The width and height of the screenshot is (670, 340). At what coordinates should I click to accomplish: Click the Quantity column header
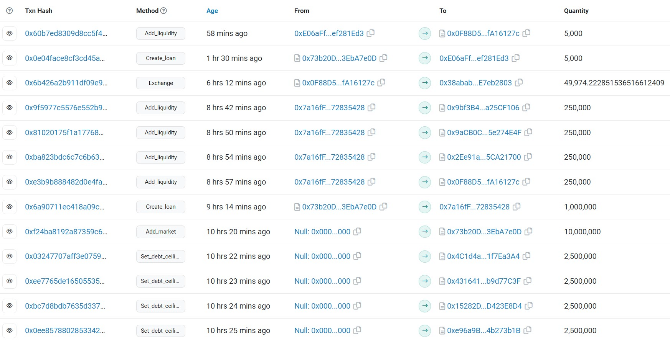click(x=576, y=11)
